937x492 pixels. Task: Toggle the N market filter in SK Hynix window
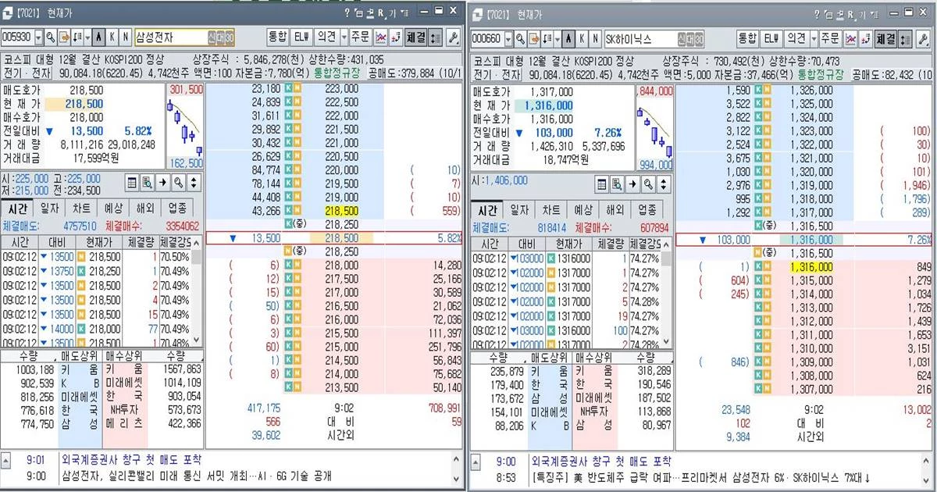tap(593, 38)
